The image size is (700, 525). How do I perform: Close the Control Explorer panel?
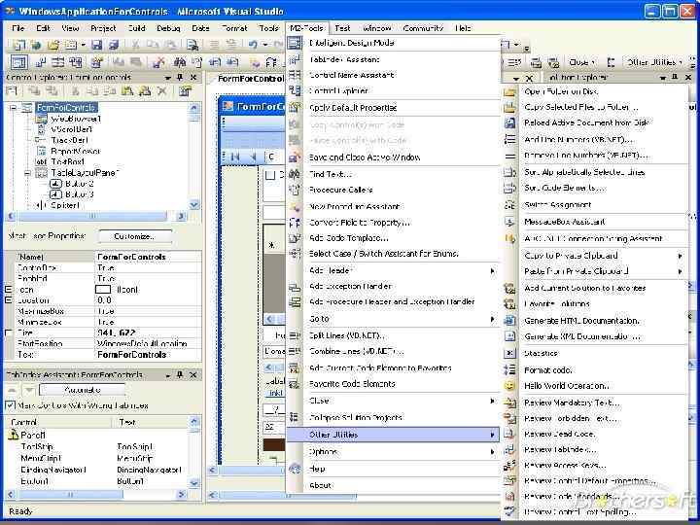point(193,77)
